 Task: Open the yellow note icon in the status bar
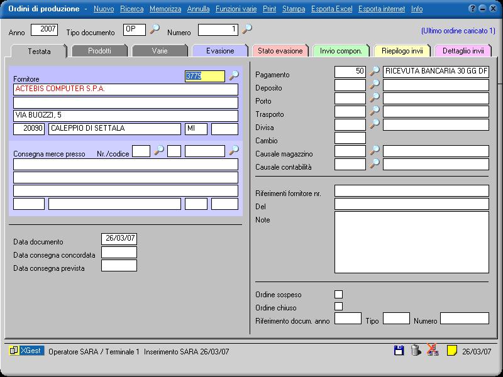[x=452, y=351]
